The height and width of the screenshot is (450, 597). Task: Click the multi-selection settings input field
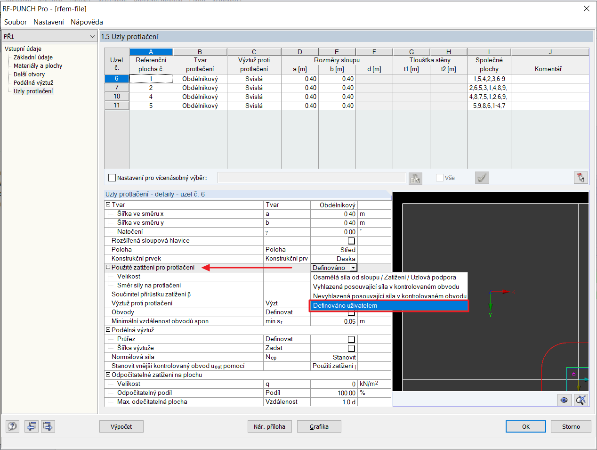(x=312, y=178)
